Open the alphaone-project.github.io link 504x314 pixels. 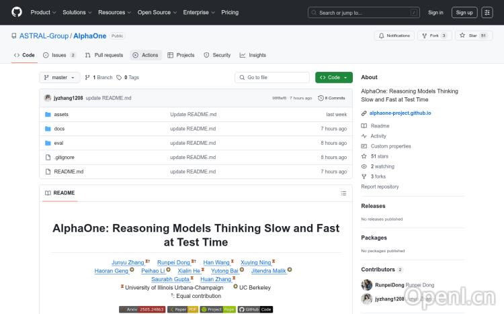click(401, 113)
